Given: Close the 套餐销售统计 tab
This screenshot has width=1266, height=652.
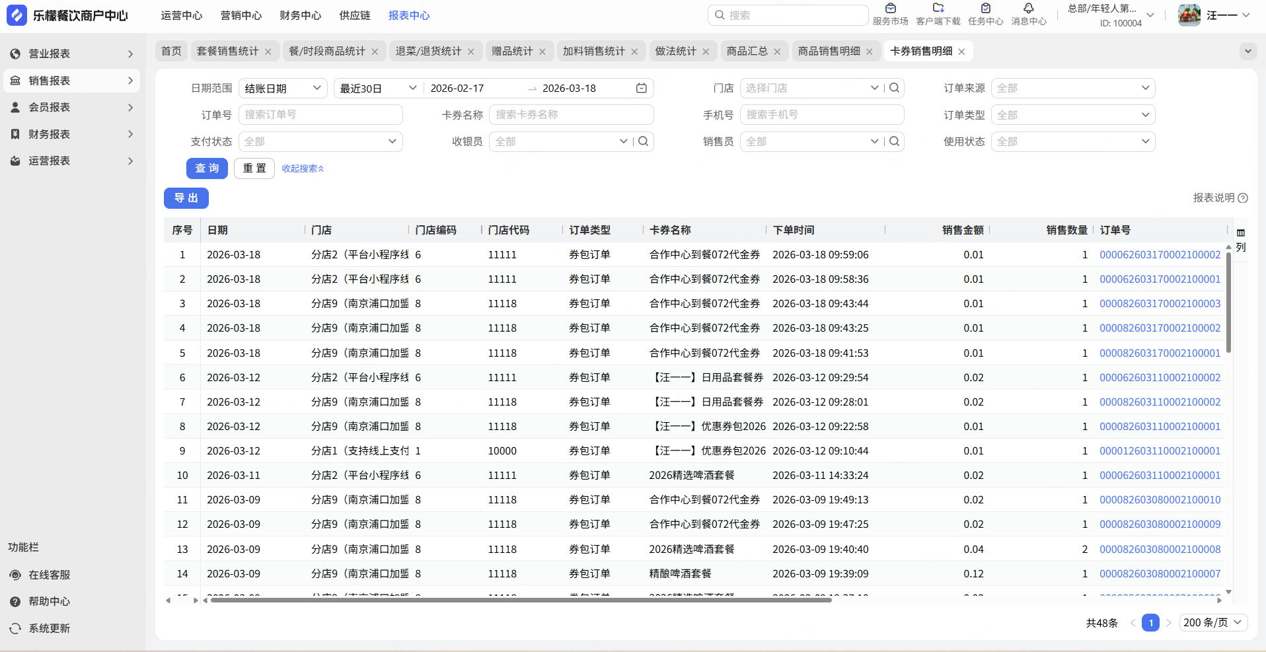Looking at the screenshot, I should coord(268,52).
